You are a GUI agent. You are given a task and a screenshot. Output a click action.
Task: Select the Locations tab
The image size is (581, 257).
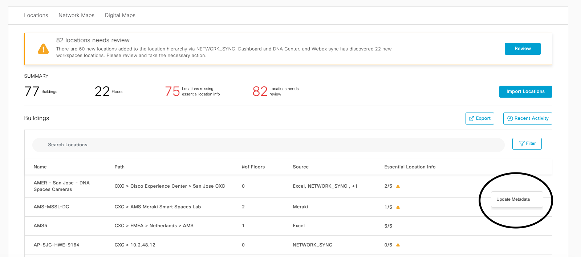tap(36, 15)
